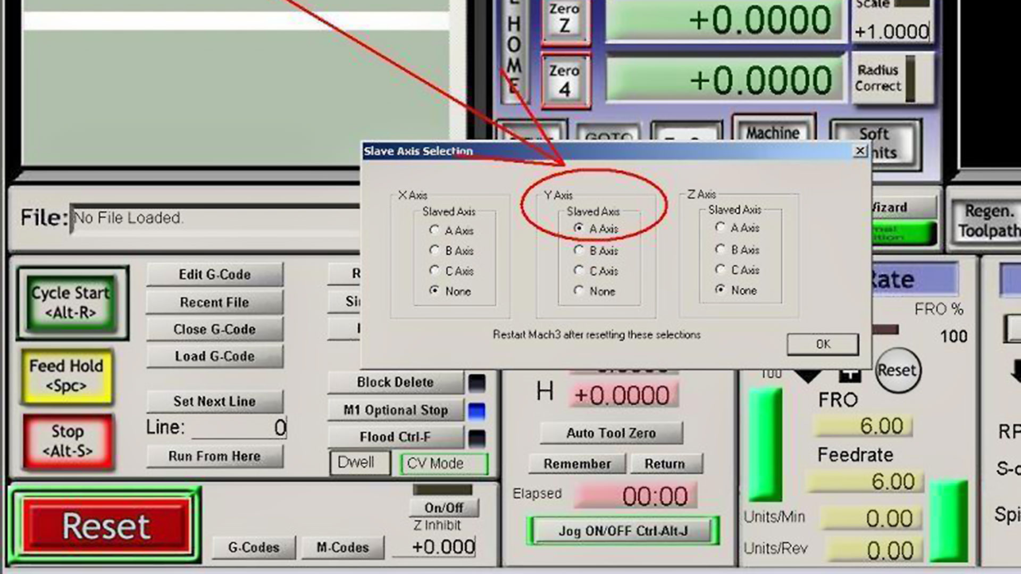Screen dimensions: 1021x574
Task: Choose C Axis under Z Axis slaved
Action: click(x=720, y=269)
